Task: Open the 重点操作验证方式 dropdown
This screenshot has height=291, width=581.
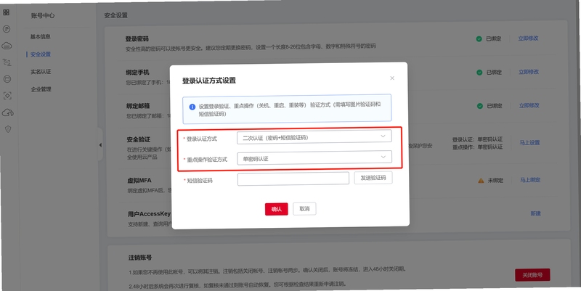Action: click(x=314, y=158)
